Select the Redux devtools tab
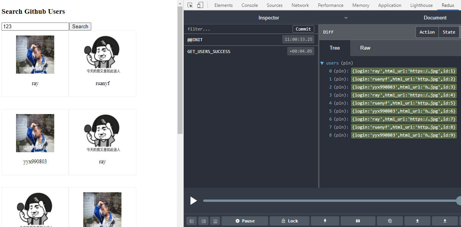 [448, 5]
